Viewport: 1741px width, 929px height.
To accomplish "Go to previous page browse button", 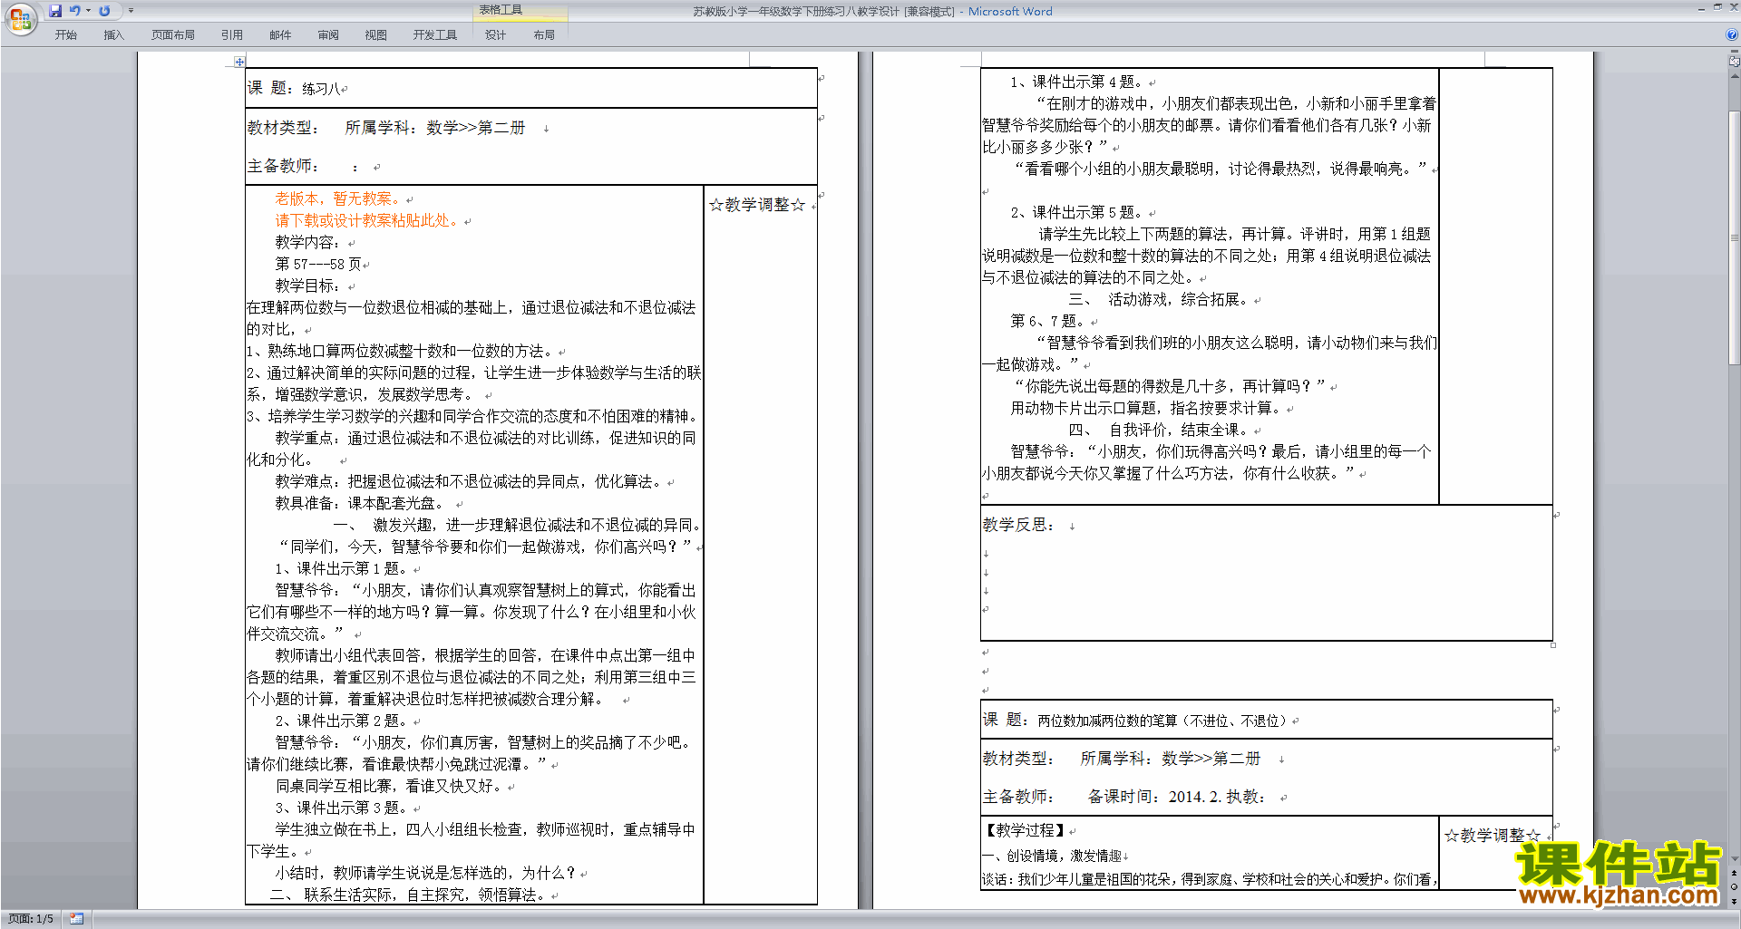I will (x=1734, y=873).
